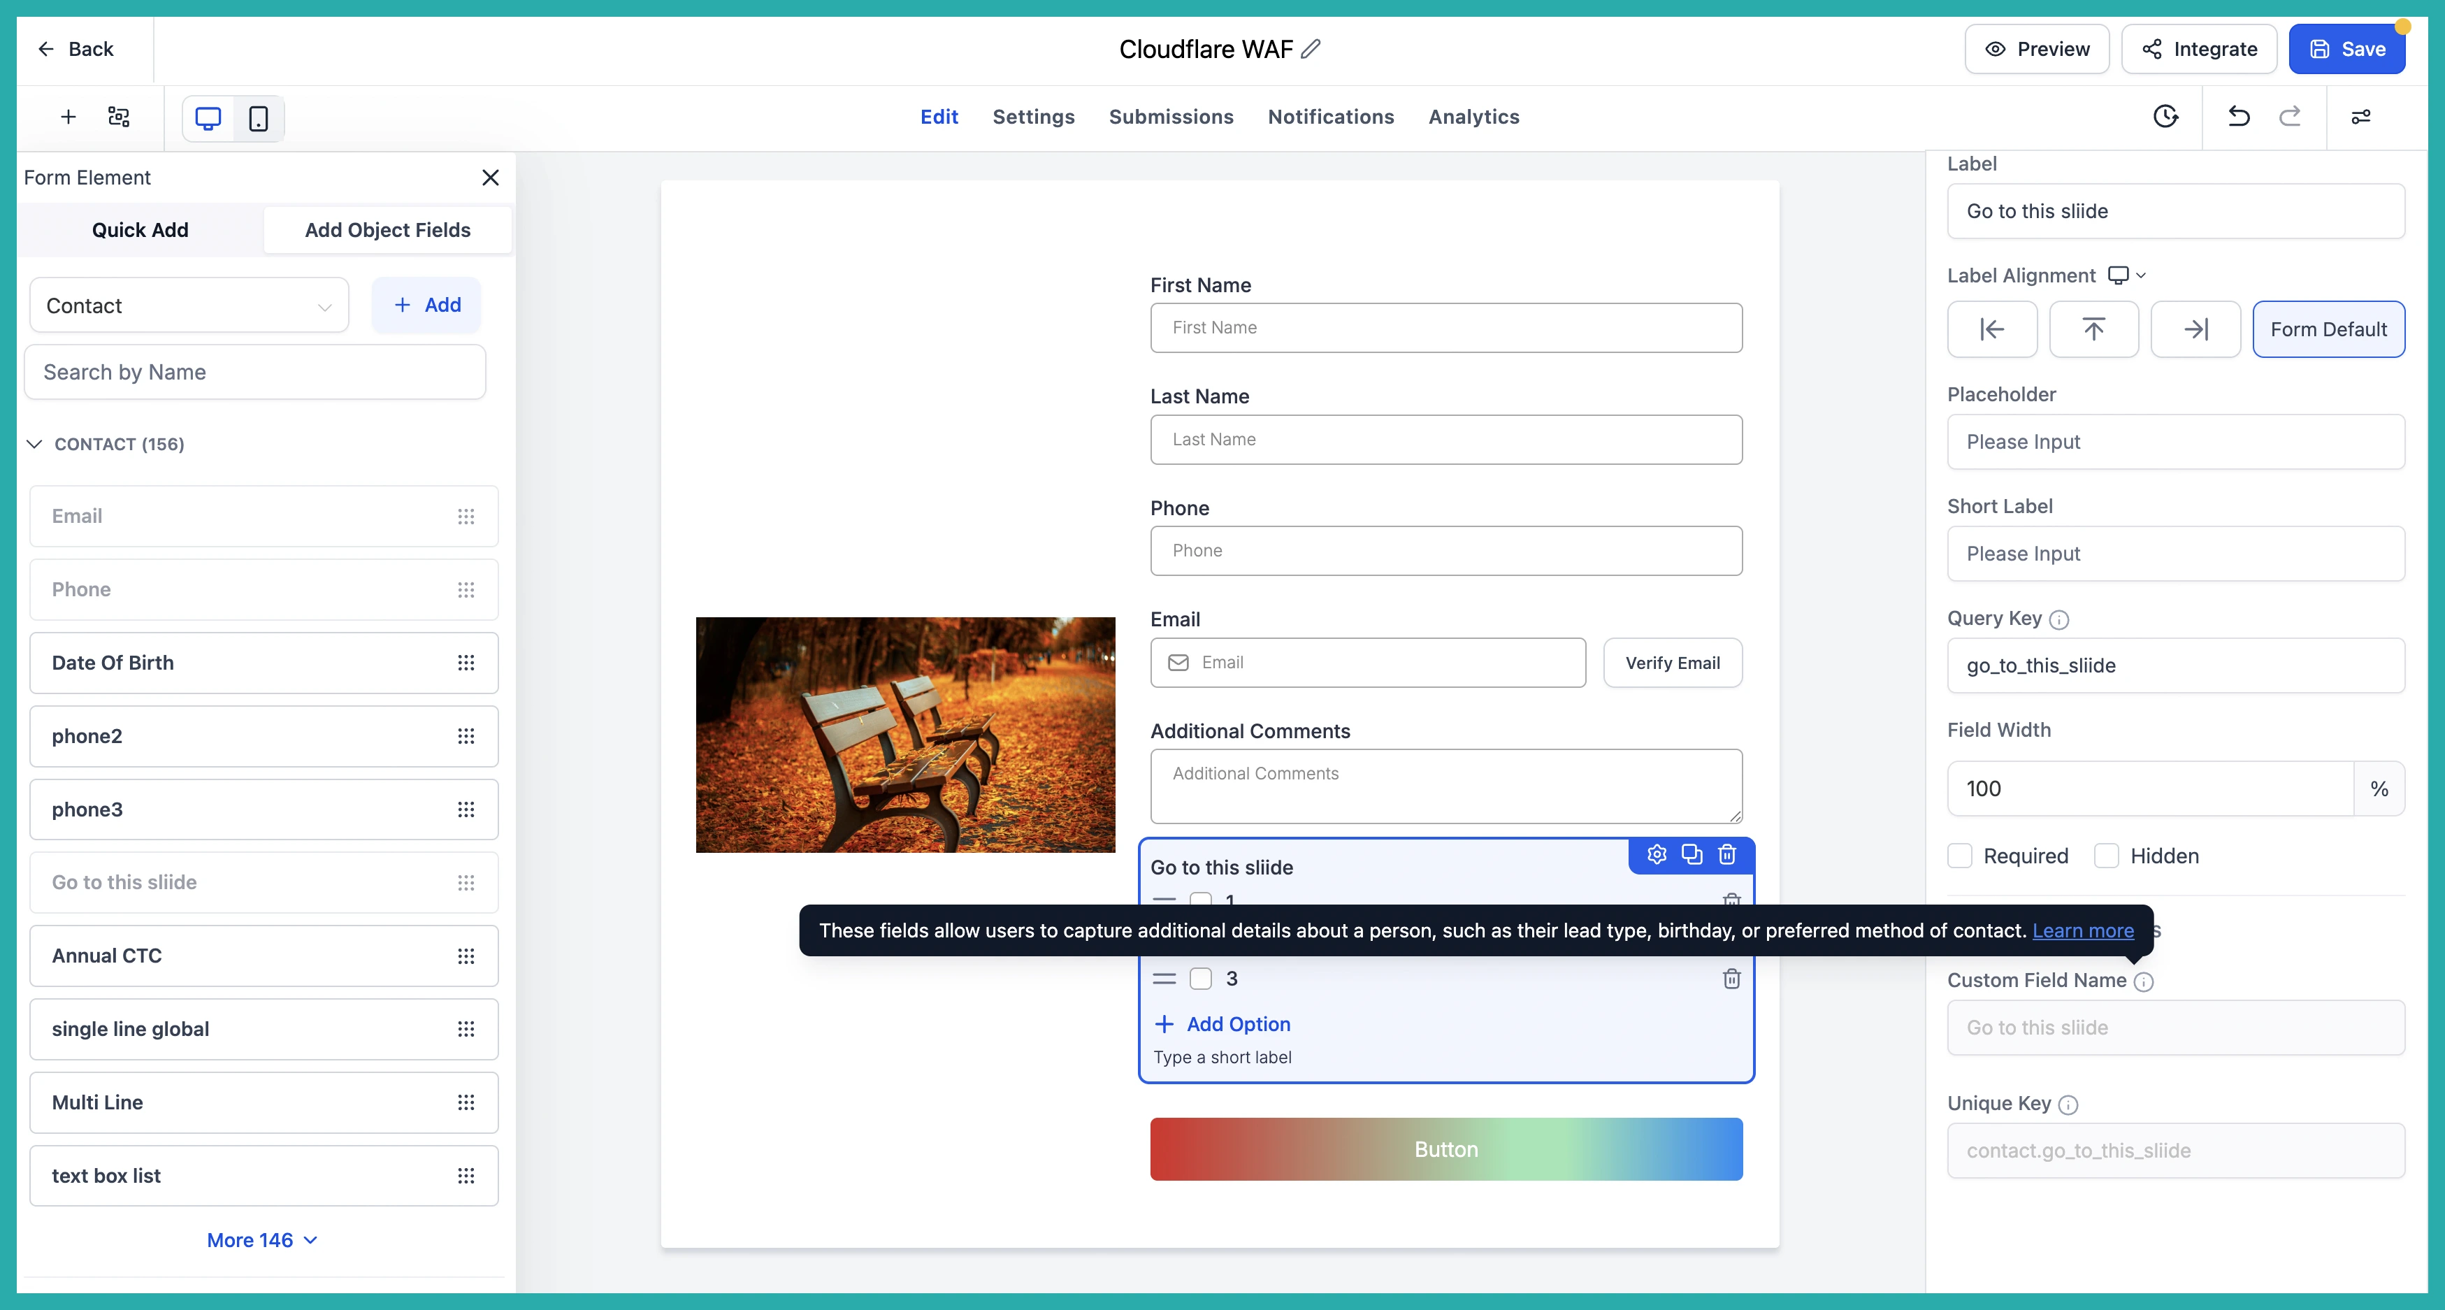Go Back to previous page
2445x1310 pixels.
pyautogui.click(x=75, y=48)
